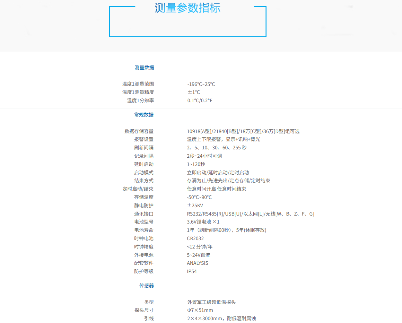This screenshot has width=402, height=323.
Task: Click the 立即启动/延时启动/定时启动 value
Action: (218, 173)
